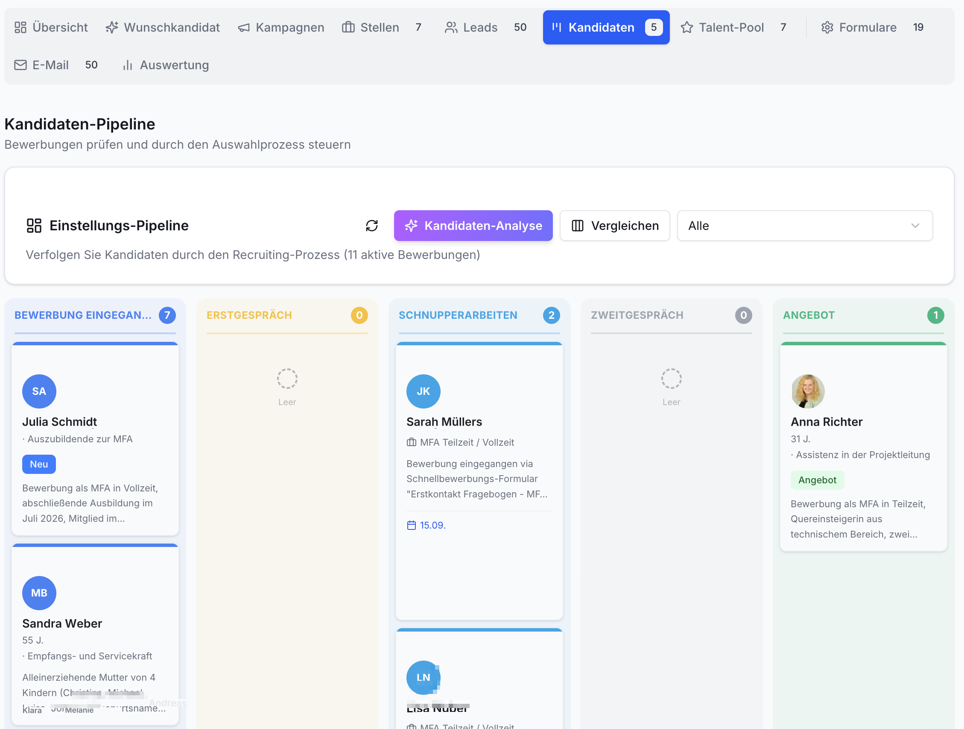This screenshot has width=964, height=729.
Task: Click the briefcase icon on Sarah Müllers card
Action: (412, 442)
